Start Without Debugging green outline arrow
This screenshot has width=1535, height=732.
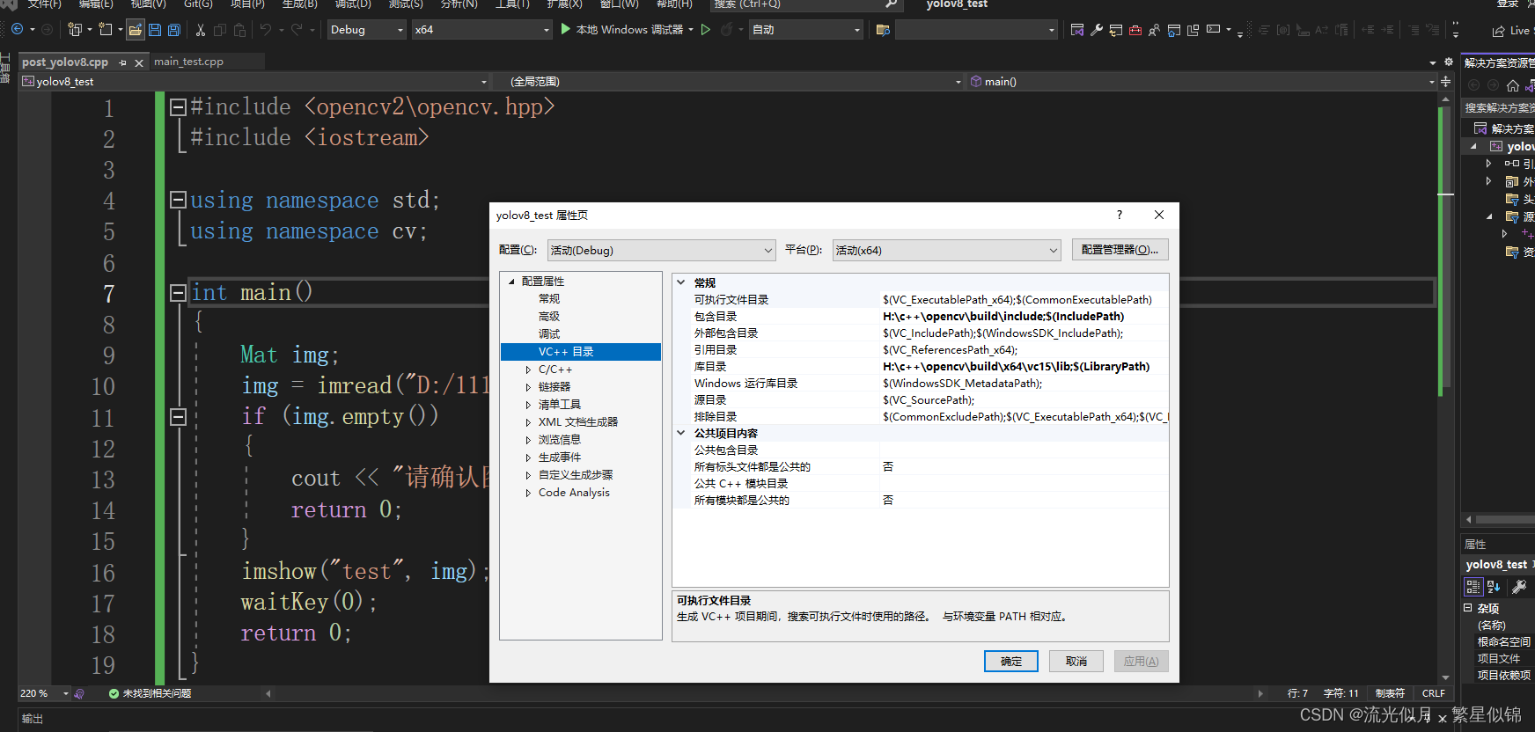pyautogui.click(x=706, y=30)
